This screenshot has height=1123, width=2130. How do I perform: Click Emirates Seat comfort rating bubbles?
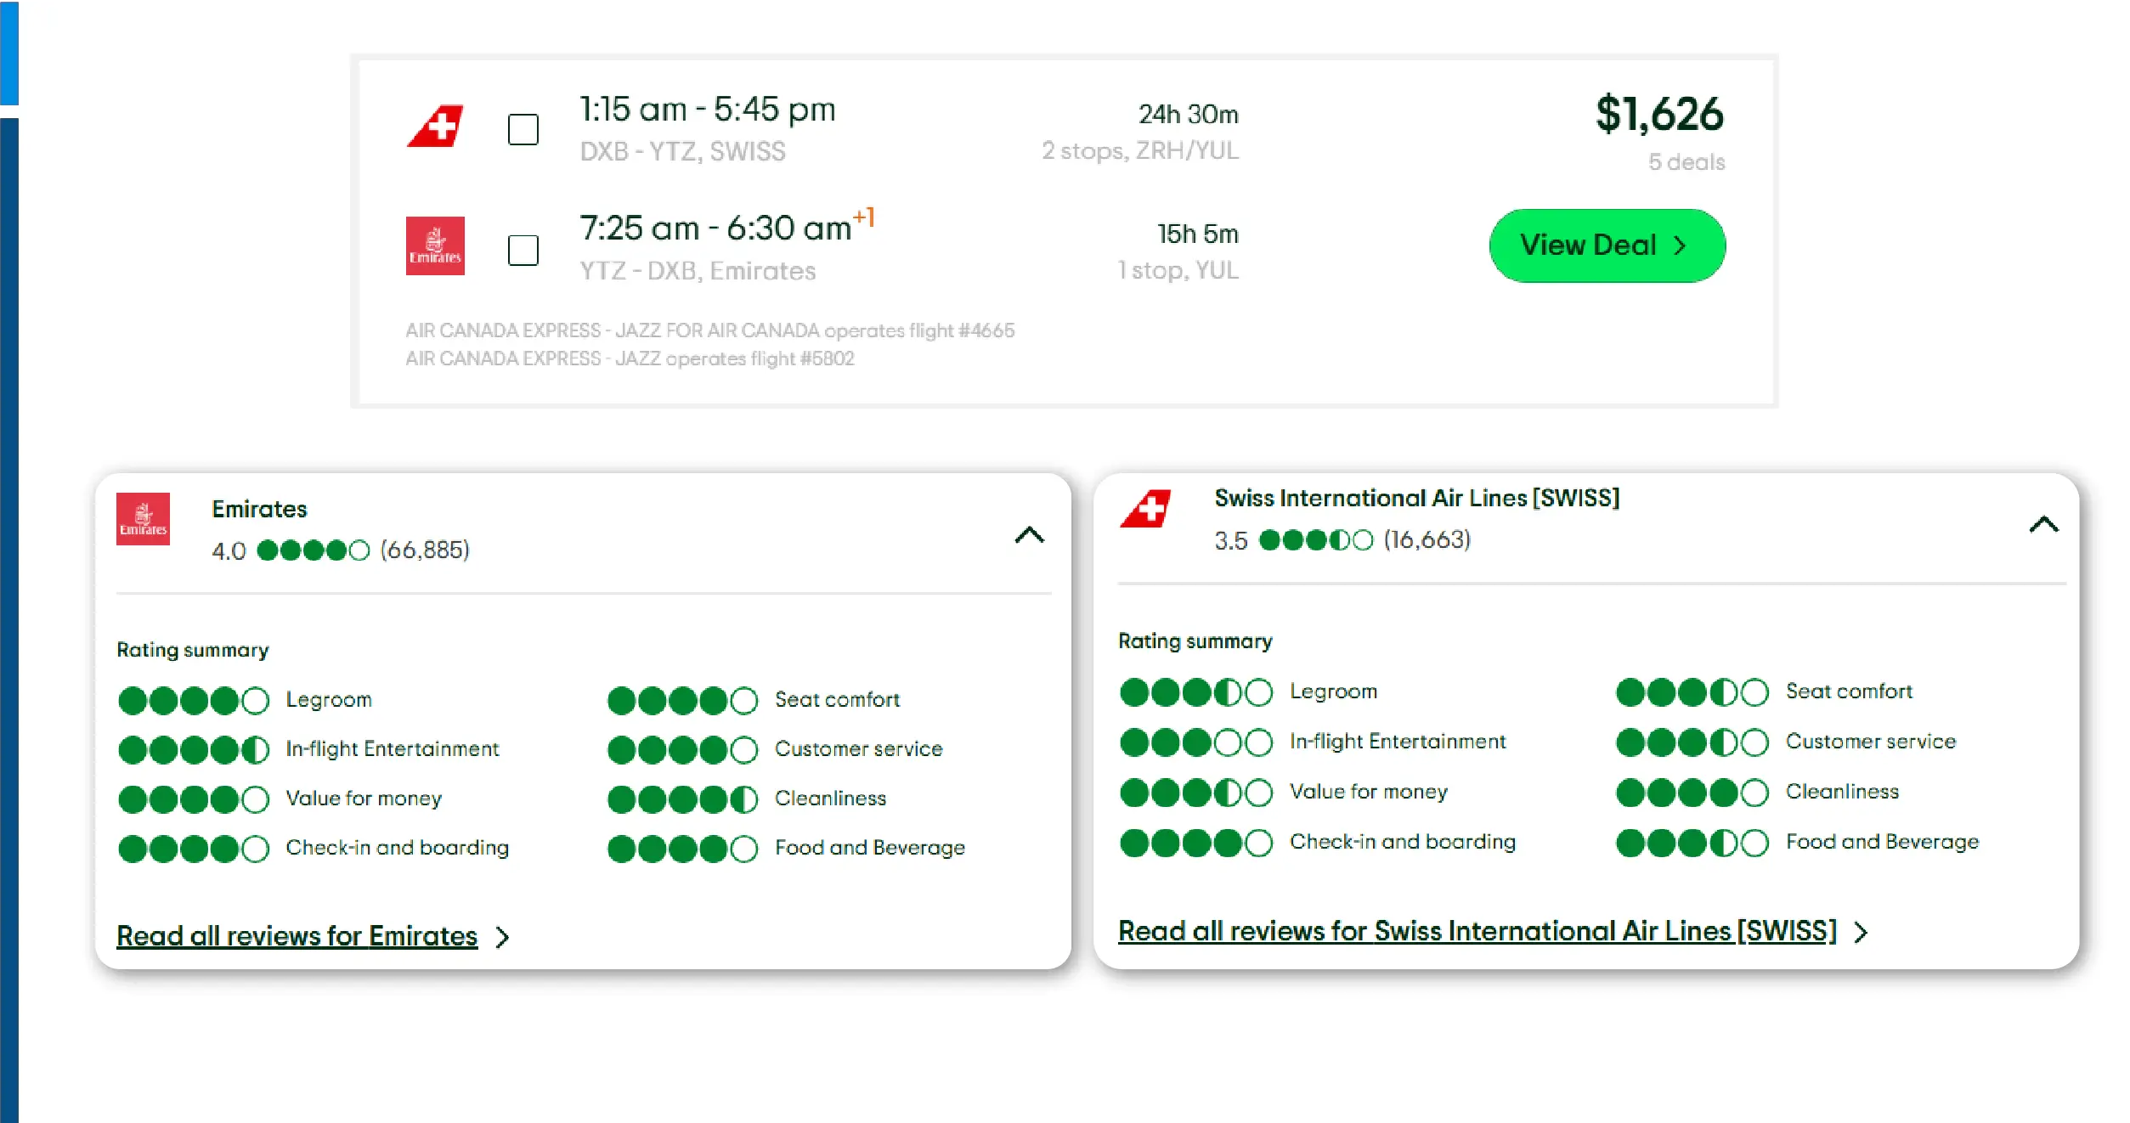[683, 701]
